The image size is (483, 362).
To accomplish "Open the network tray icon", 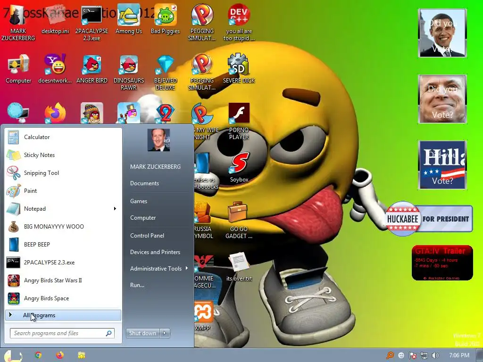I will [424, 355].
